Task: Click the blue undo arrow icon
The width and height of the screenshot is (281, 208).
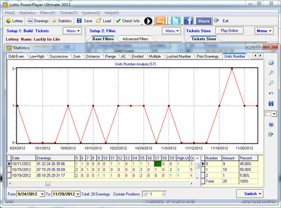Action: click(271, 93)
